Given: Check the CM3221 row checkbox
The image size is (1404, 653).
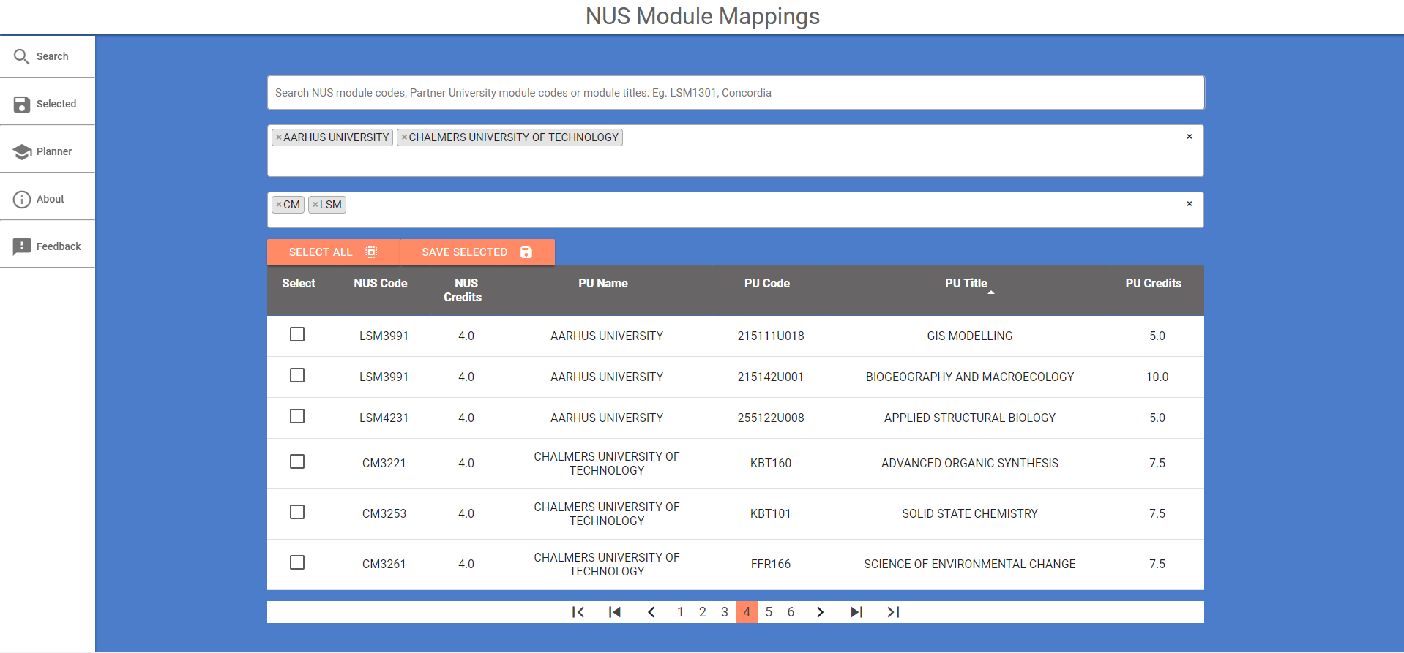Looking at the screenshot, I should [297, 461].
